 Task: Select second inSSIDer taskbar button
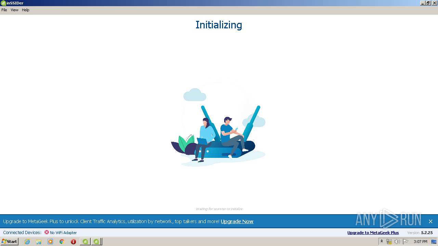coord(96,242)
